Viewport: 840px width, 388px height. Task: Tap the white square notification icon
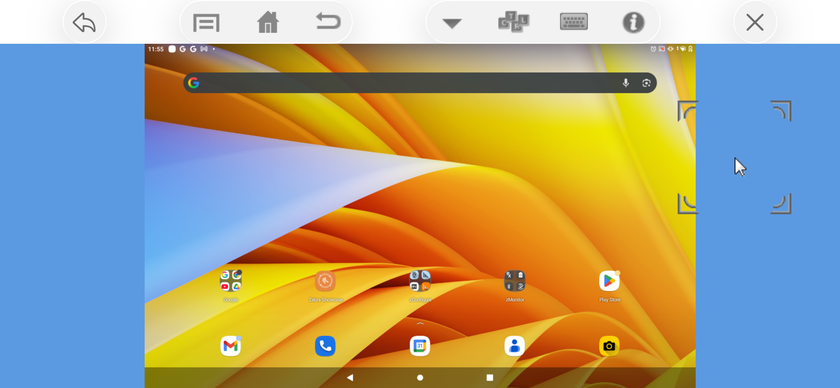tap(172, 49)
